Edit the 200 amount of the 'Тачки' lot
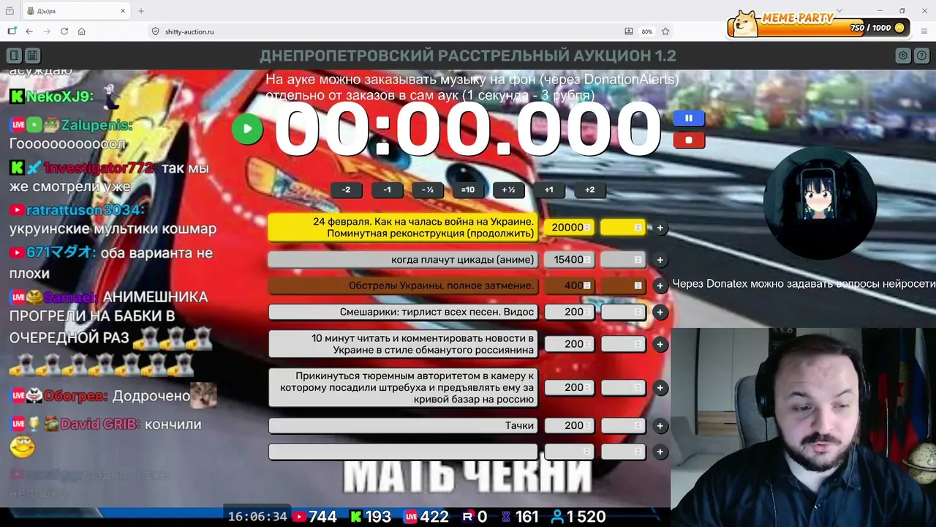The width and height of the screenshot is (936, 527). pyautogui.click(x=570, y=425)
